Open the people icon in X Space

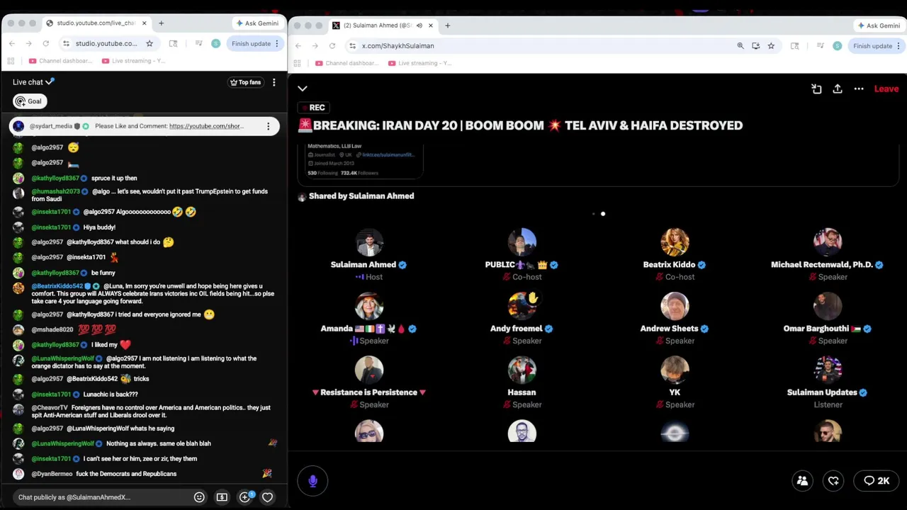coord(802,481)
